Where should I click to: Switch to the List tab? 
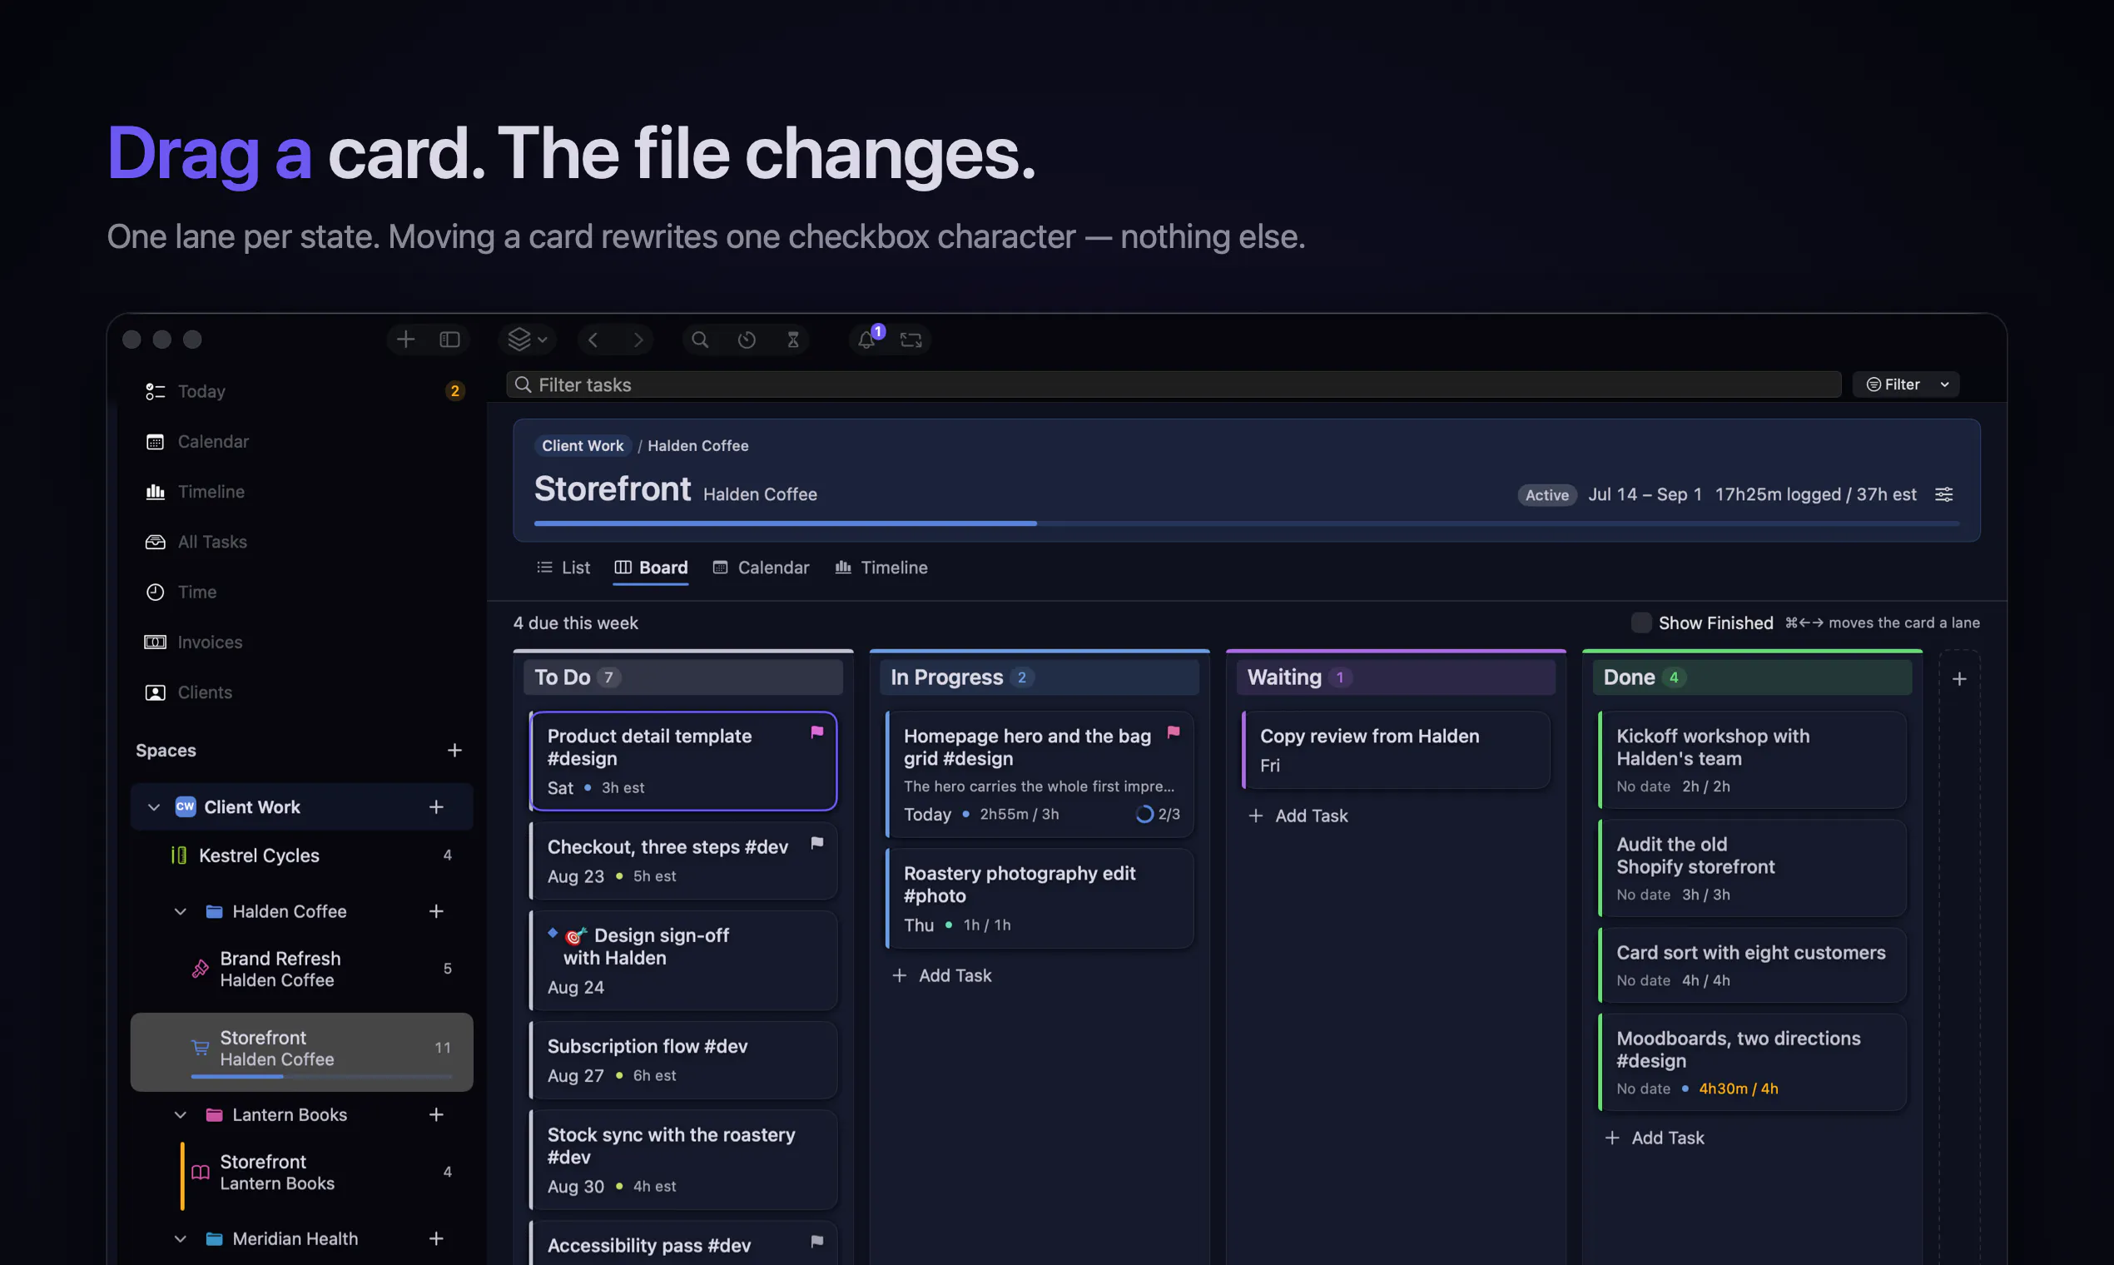[x=563, y=568]
